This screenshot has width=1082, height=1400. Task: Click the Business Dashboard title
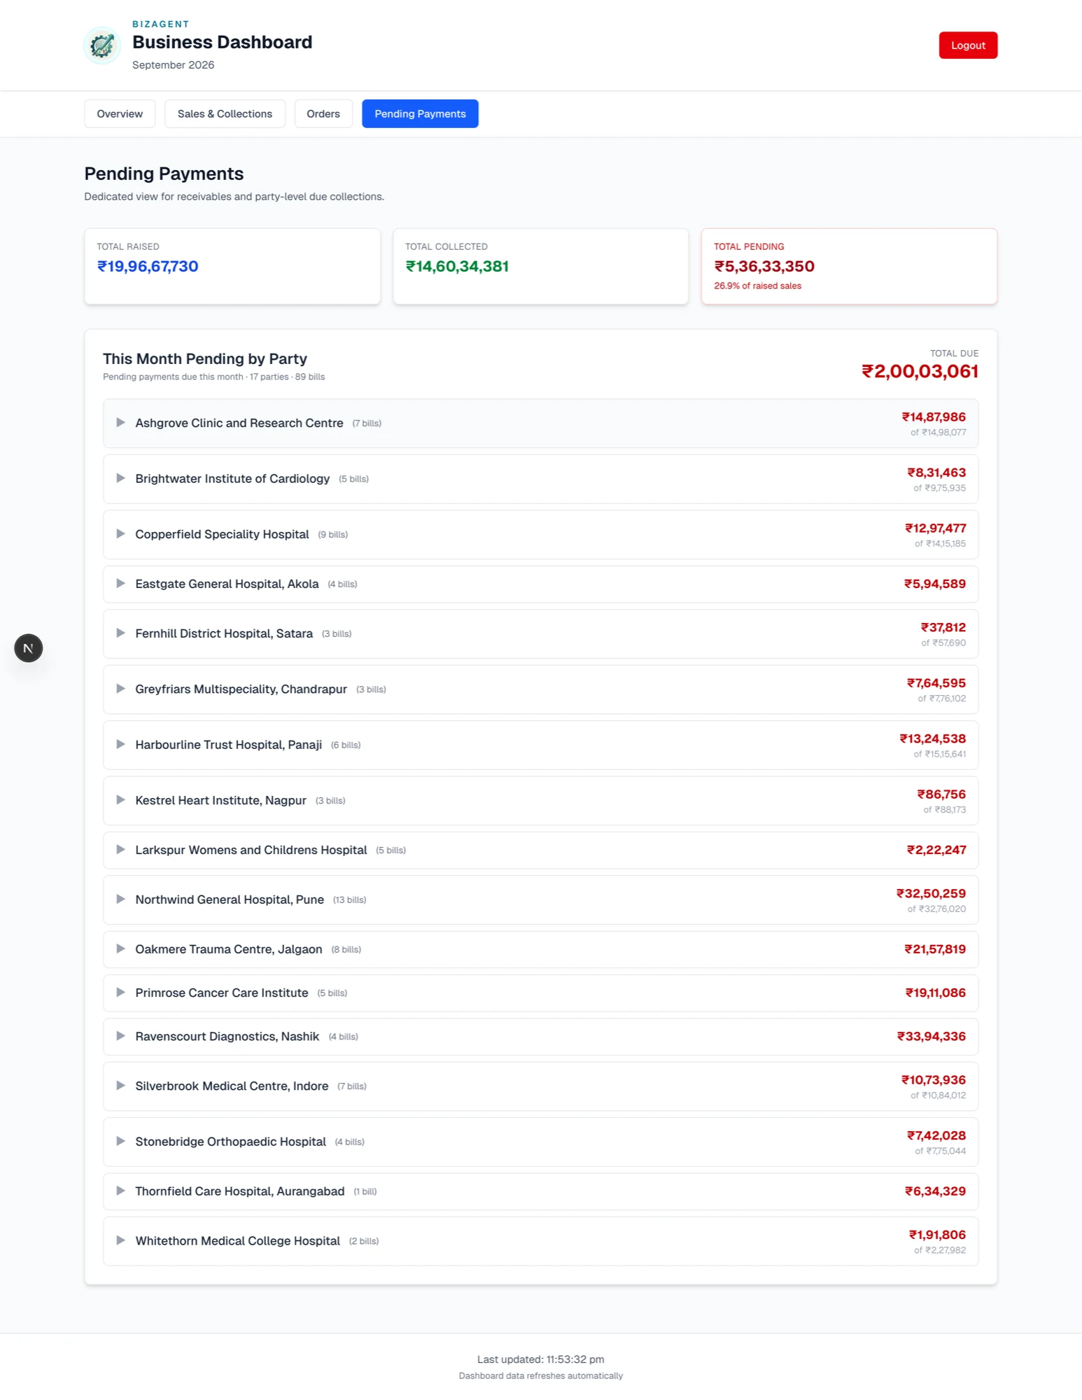click(222, 43)
